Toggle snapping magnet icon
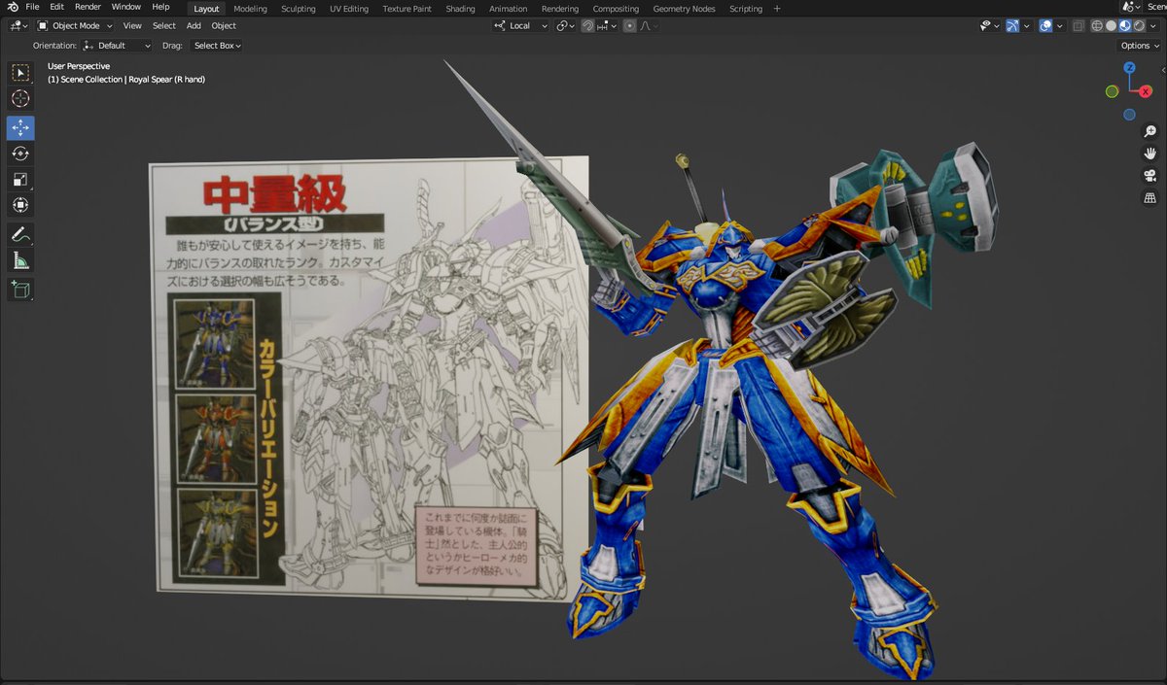 coord(588,26)
